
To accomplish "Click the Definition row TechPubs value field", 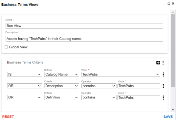I will coord(139,97).
